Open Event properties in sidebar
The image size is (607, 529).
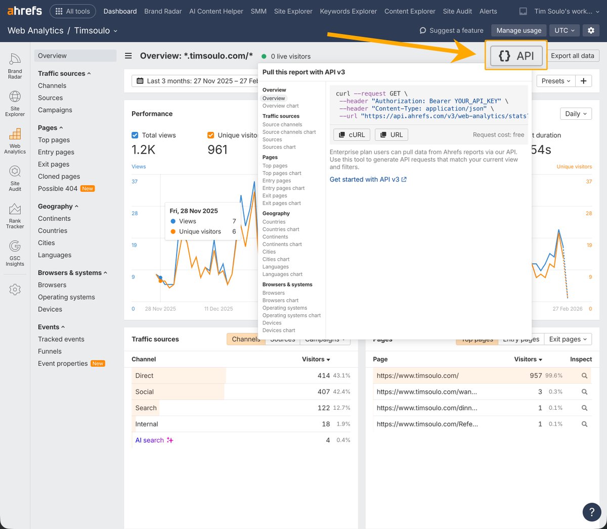[63, 363]
